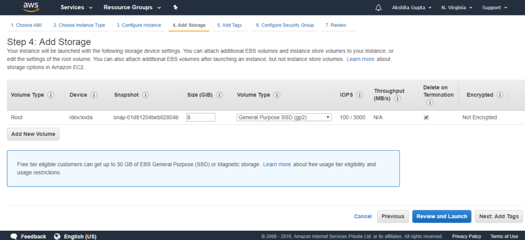Click the Cancel link

(363, 216)
